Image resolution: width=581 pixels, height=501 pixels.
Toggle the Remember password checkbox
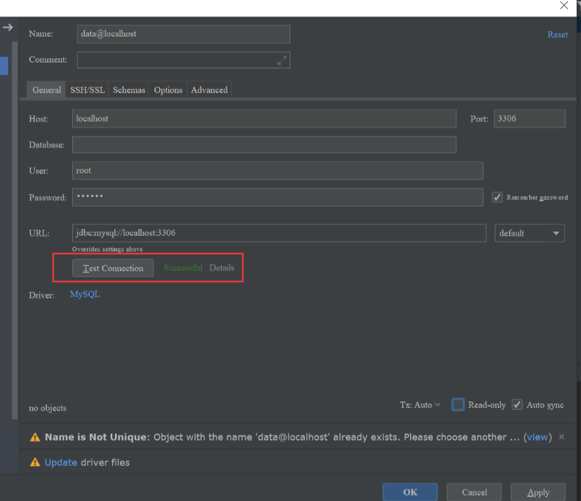[x=497, y=197]
